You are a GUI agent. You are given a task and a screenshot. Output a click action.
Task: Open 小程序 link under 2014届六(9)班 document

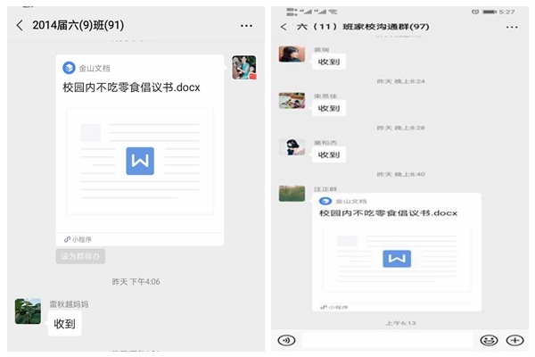click(78, 239)
